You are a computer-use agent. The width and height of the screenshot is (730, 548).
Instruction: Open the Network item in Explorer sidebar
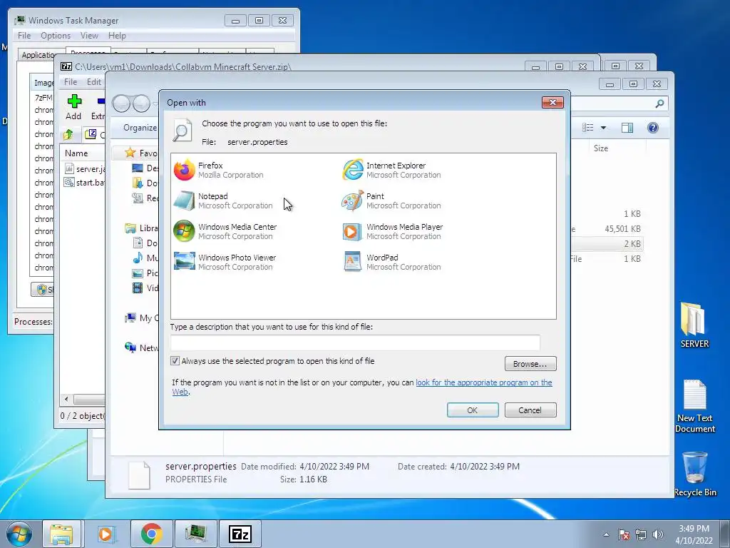[142, 347]
